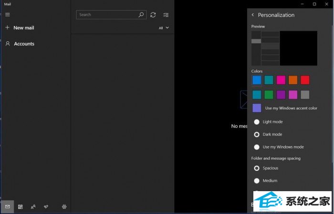The width and height of the screenshot is (334, 214).
Task: Pick the purple color swatch
Action: click(x=281, y=95)
